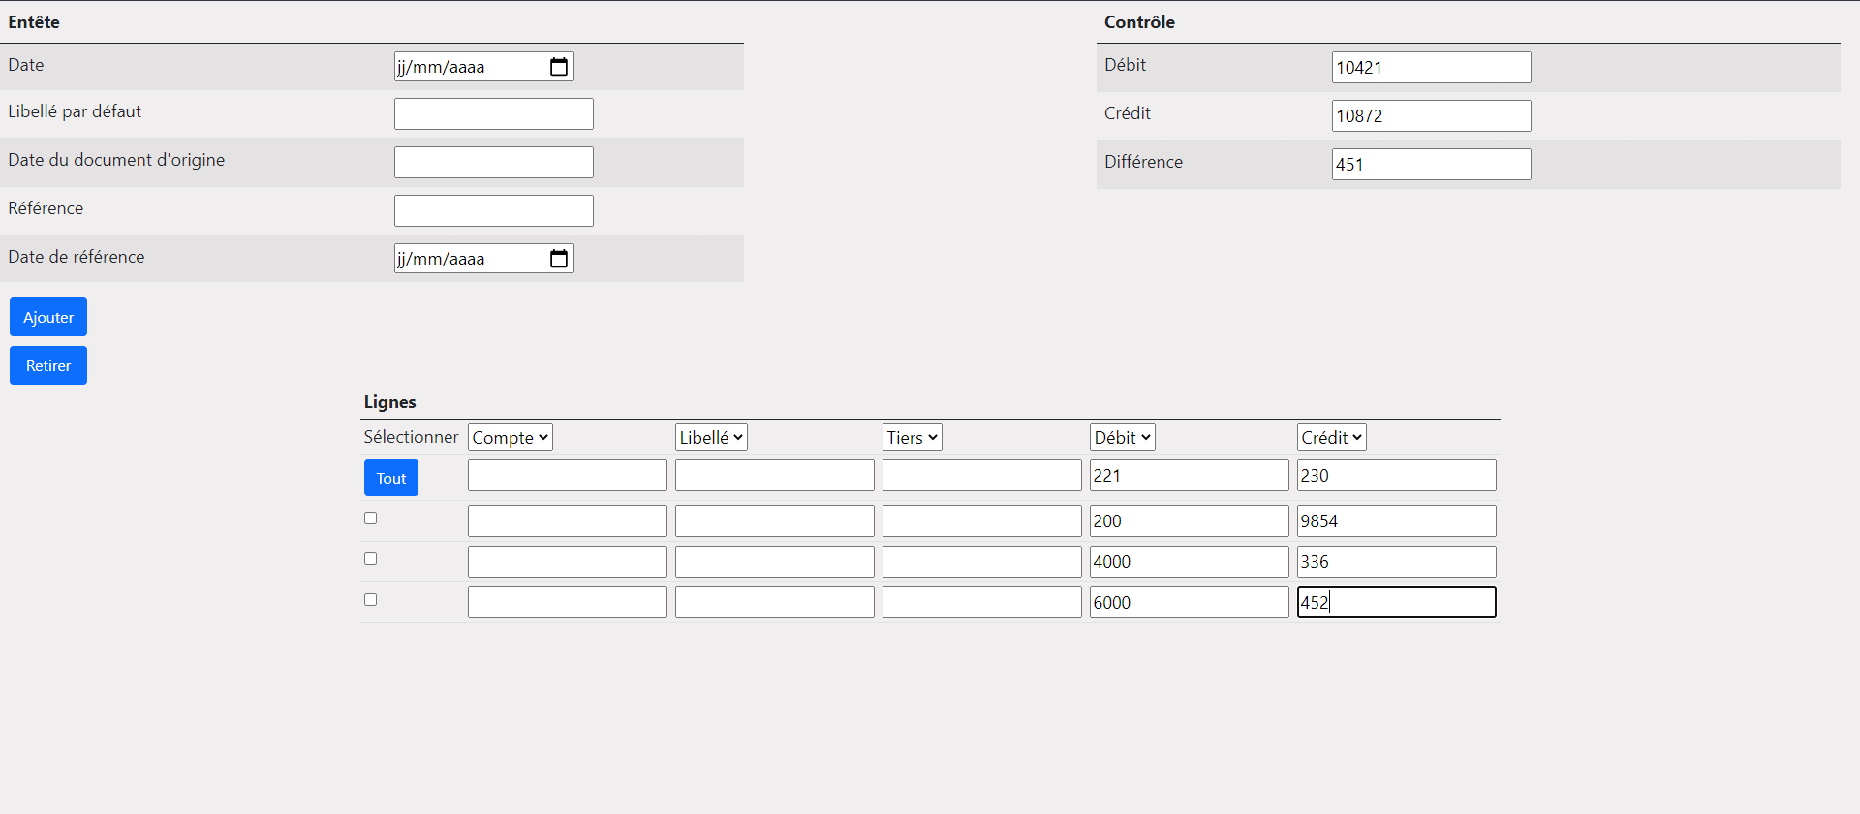Click the Contrôle Crédit field showing 10872
Viewport: 1860px width, 814px height.
click(1431, 116)
